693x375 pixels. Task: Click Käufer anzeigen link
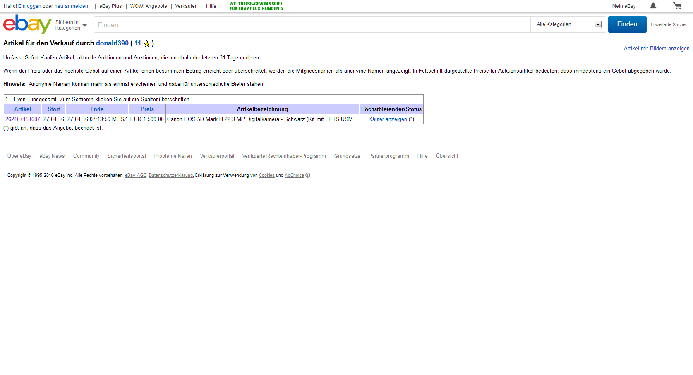(388, 119)
